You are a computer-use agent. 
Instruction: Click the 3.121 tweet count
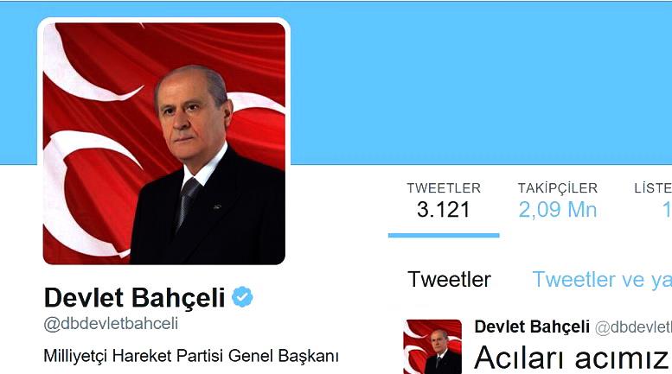point(444,210)
